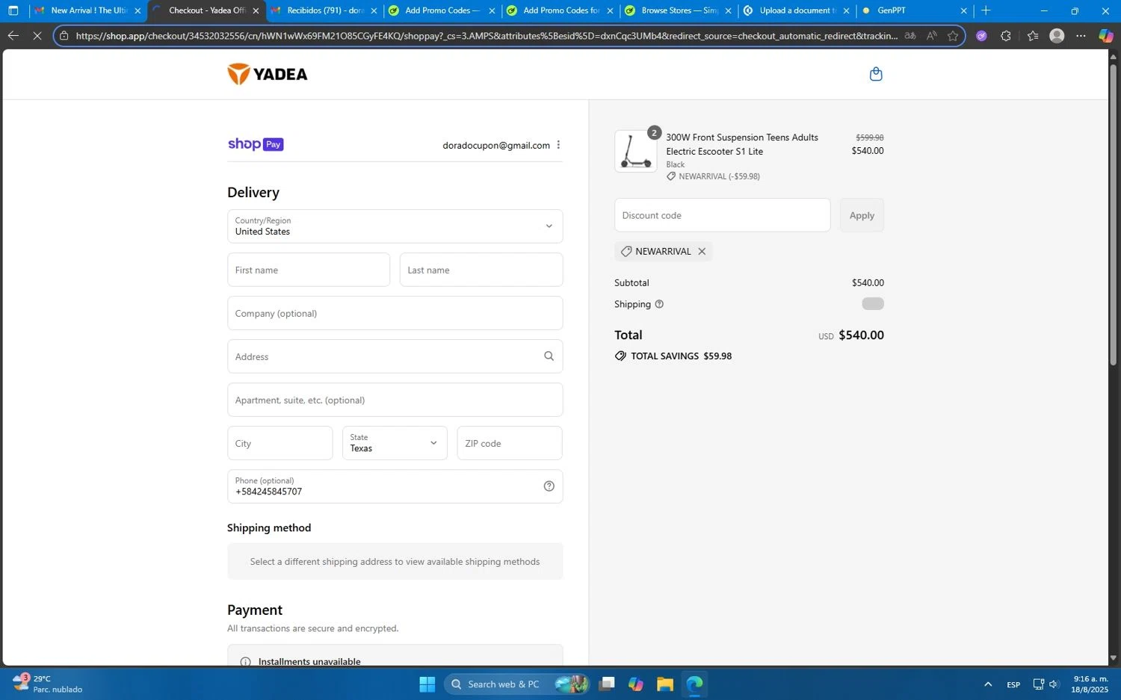Open clock and date in taskbar
The image size is (1121, 700).
(x=1090, y=684)
